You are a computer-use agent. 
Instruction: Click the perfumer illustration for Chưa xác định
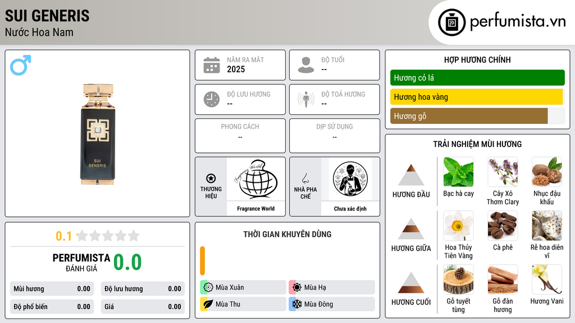tap(350, 179)
